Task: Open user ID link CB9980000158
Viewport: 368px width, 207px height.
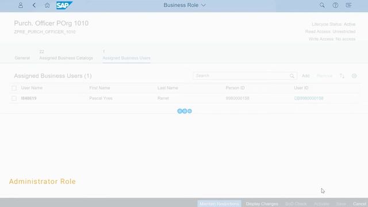Action: (309, 98)
